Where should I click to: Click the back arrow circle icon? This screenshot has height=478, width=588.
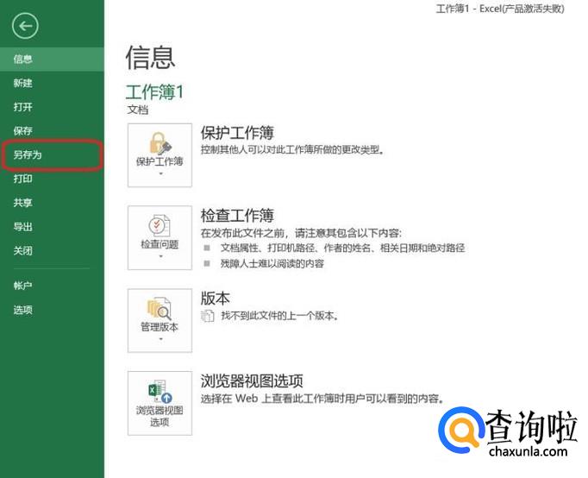(x=25, y=26)
